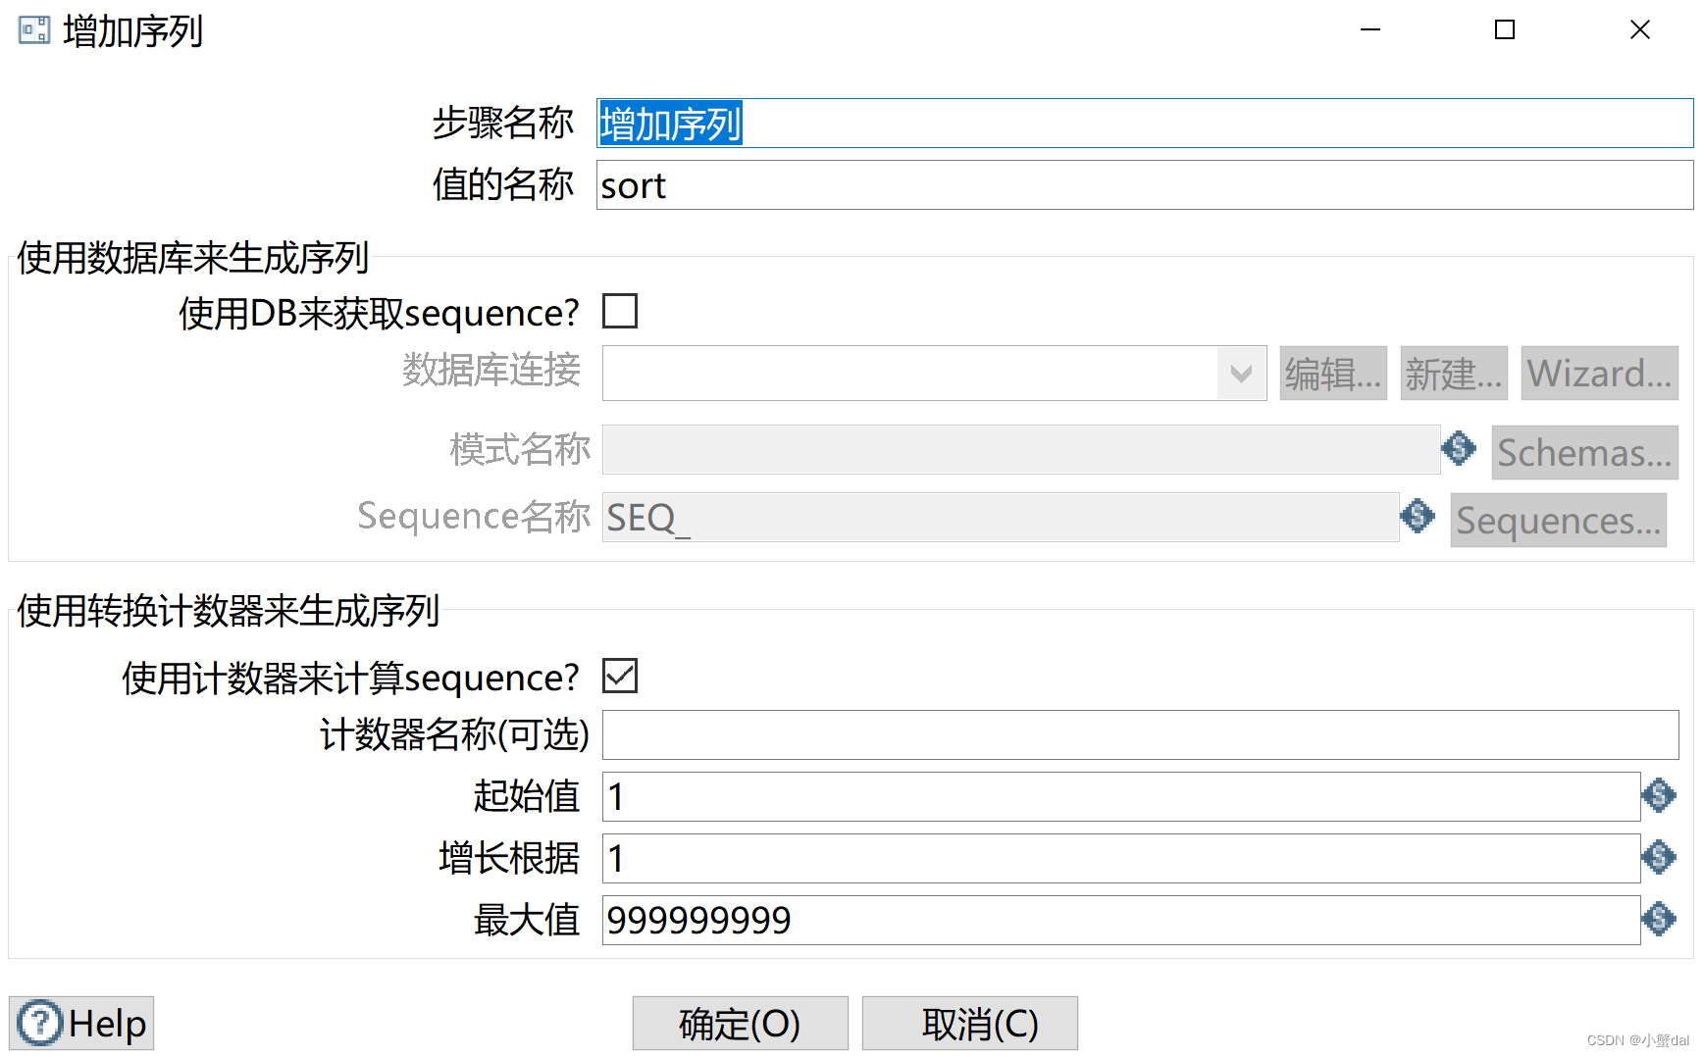The width and height of the screenshot is (1704, 1057).
Task: Open the database Wizard... button
Action: (x=1600, y=374)
